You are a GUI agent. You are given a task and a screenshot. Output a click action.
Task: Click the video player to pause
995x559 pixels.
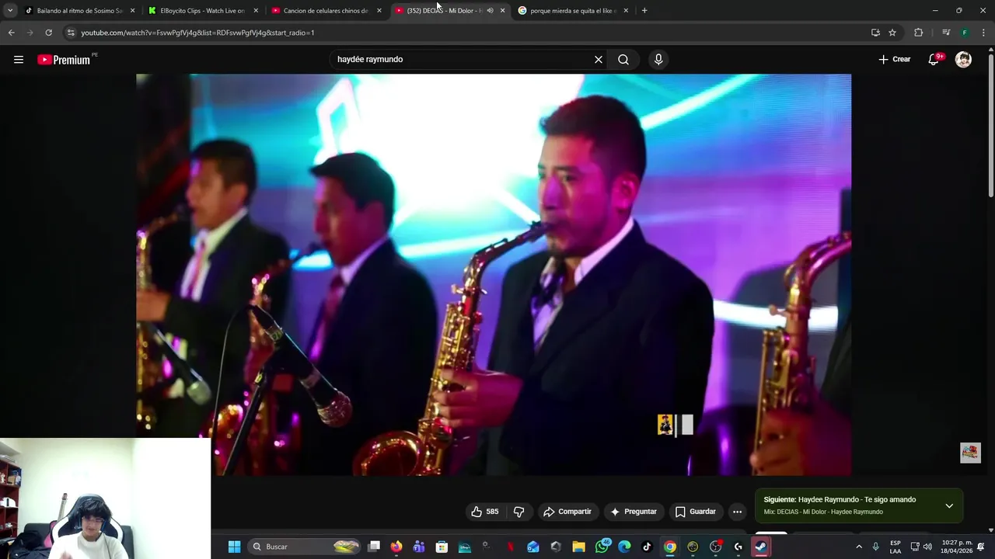(494, 274)
